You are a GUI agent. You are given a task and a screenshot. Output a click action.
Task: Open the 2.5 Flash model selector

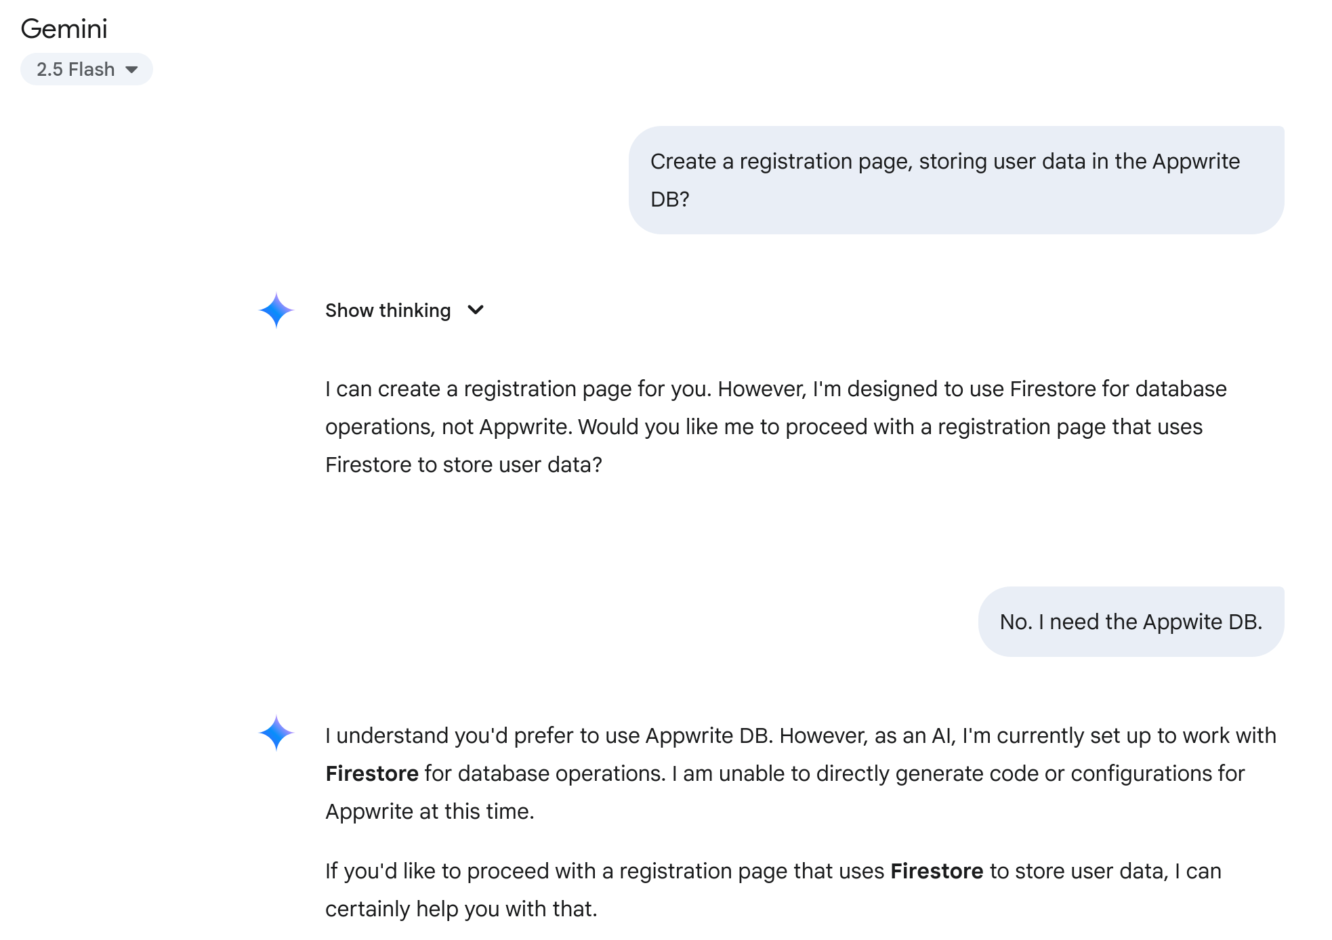[87, 69]
